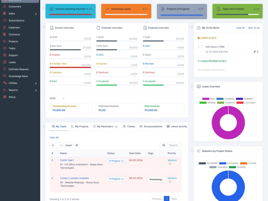This screenshot has height=201, width=268.
Task: Expand the Utilities sidebar menu
Action: (x=36, y=83)
